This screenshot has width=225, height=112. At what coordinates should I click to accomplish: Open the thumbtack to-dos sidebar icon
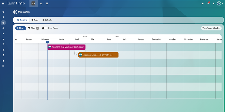coord(3,17)
